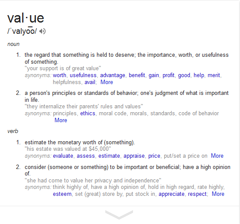Follow the 'assess' synonym link
The height and width of the screenshot is (224, 240).
(x=86, y=156)
